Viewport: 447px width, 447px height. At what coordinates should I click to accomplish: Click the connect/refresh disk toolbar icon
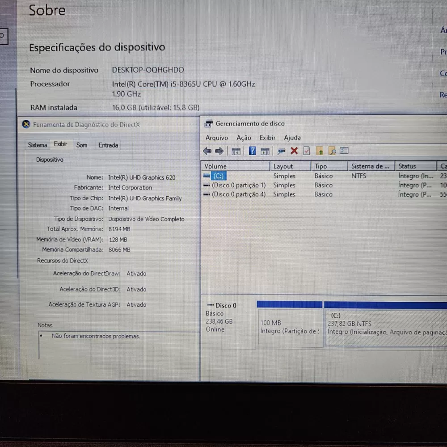pos(281,151)
